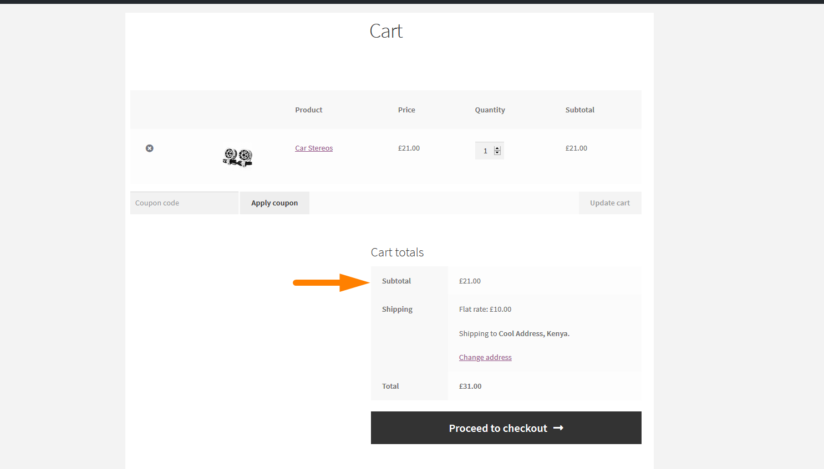Click the Shipping label in Cart totals

pos(397,310)
